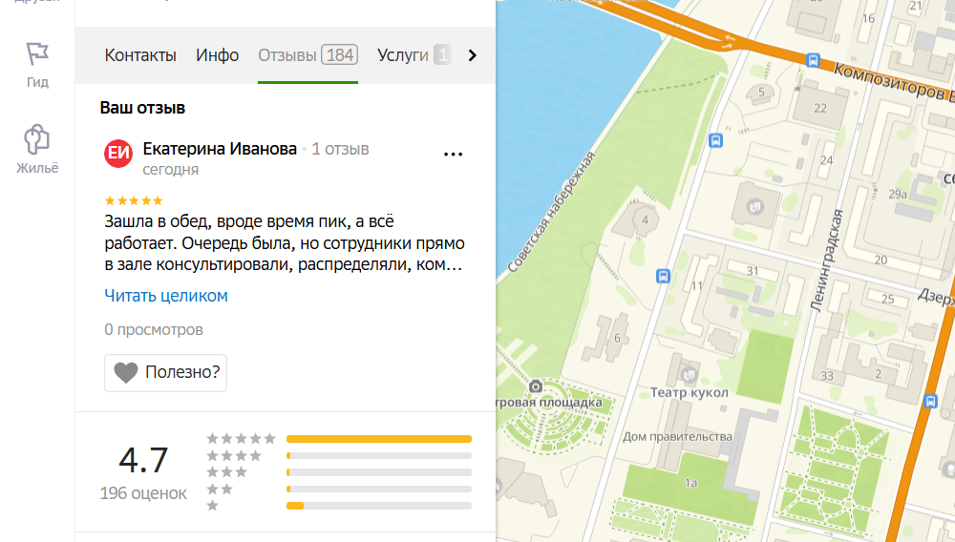Click camera viewpoint icon on the map

[x=536, y=386]
